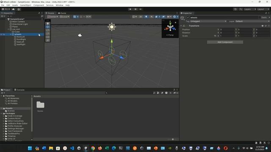Select the Scale tool in Scene toolbar
The height and width of the screenshot is (152, 271).
[48, 34]
